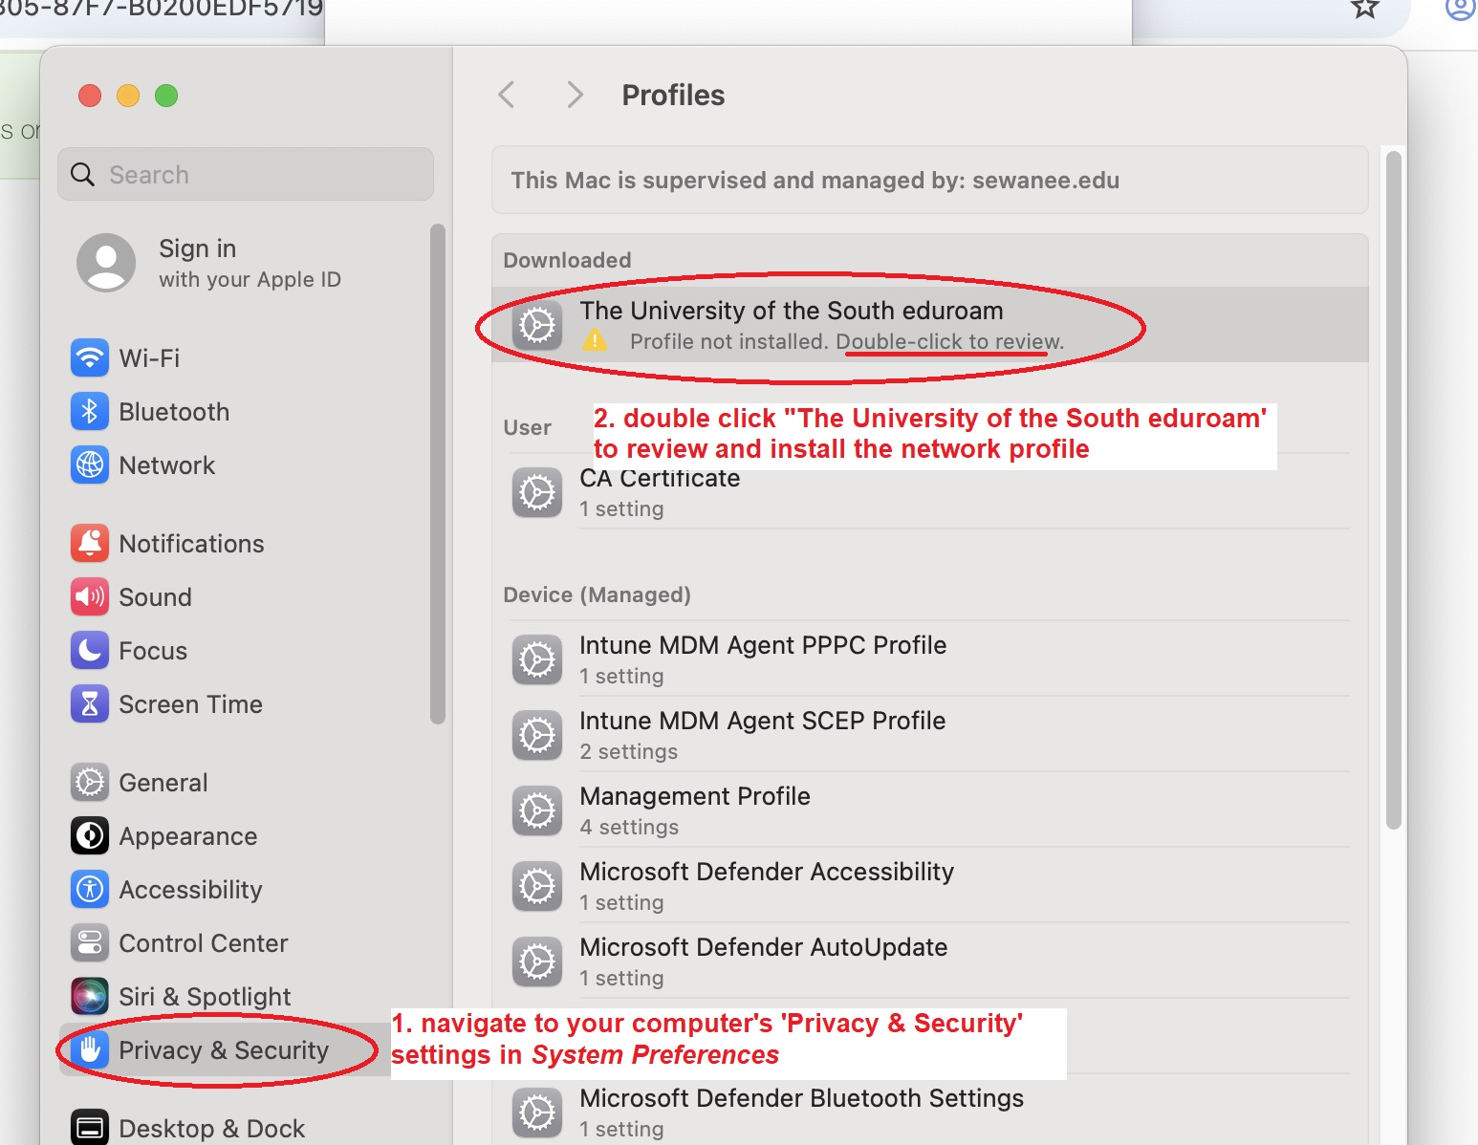Viewport: 1478px width, 1145px height.
Task: Click 'Profile not installed' status text
Action: [x=728, y=341]
